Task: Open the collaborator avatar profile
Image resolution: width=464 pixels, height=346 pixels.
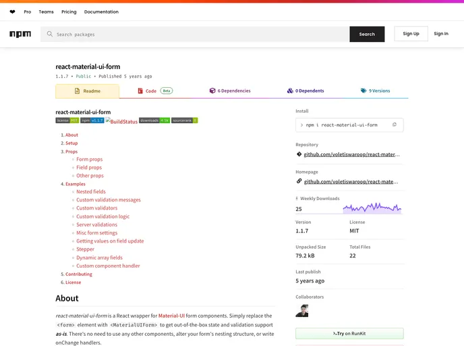Action: click(x=302, y=311)
